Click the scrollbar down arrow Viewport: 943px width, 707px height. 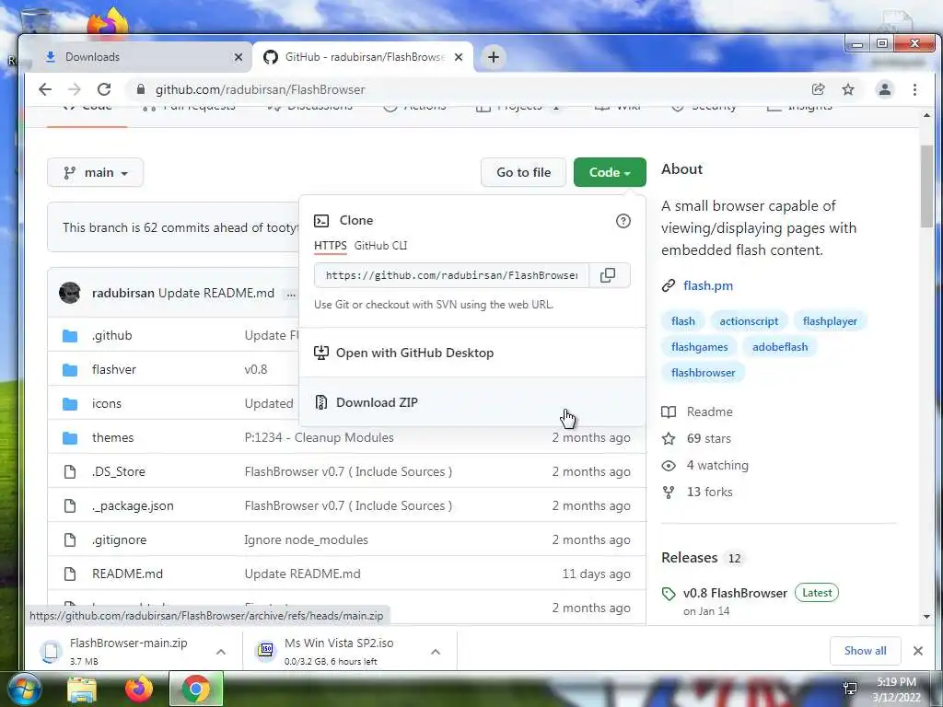[926, 617]
